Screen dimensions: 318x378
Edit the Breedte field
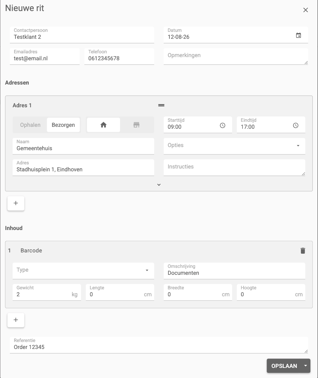pyautogui.click(x=198, y=292)
